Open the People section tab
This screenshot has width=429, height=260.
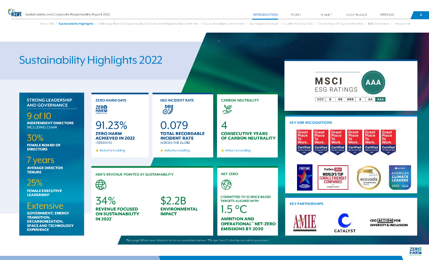point(296,15)
